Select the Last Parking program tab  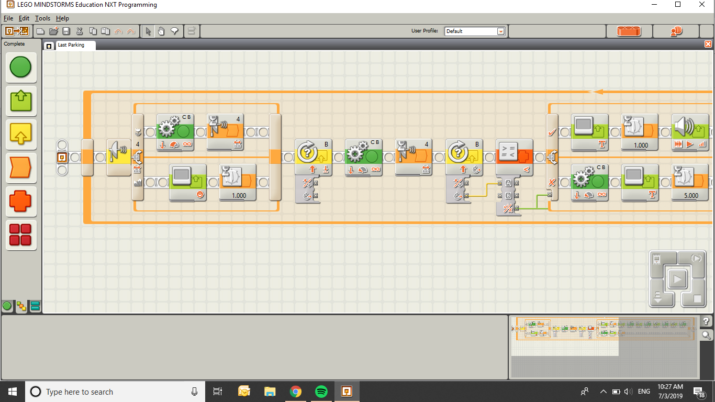(70, 45)
